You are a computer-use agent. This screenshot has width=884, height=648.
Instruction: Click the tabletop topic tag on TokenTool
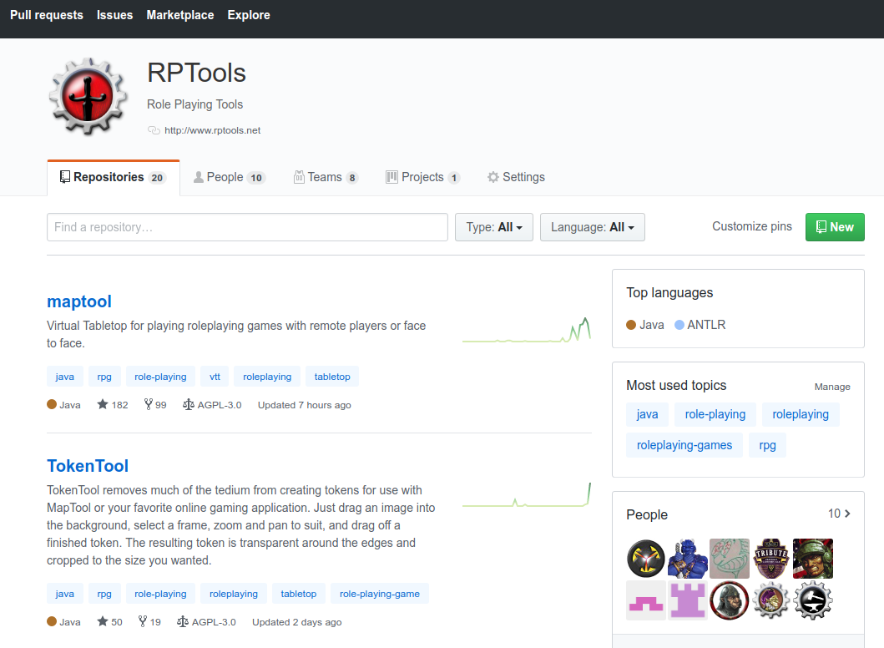tap(299, 594)
